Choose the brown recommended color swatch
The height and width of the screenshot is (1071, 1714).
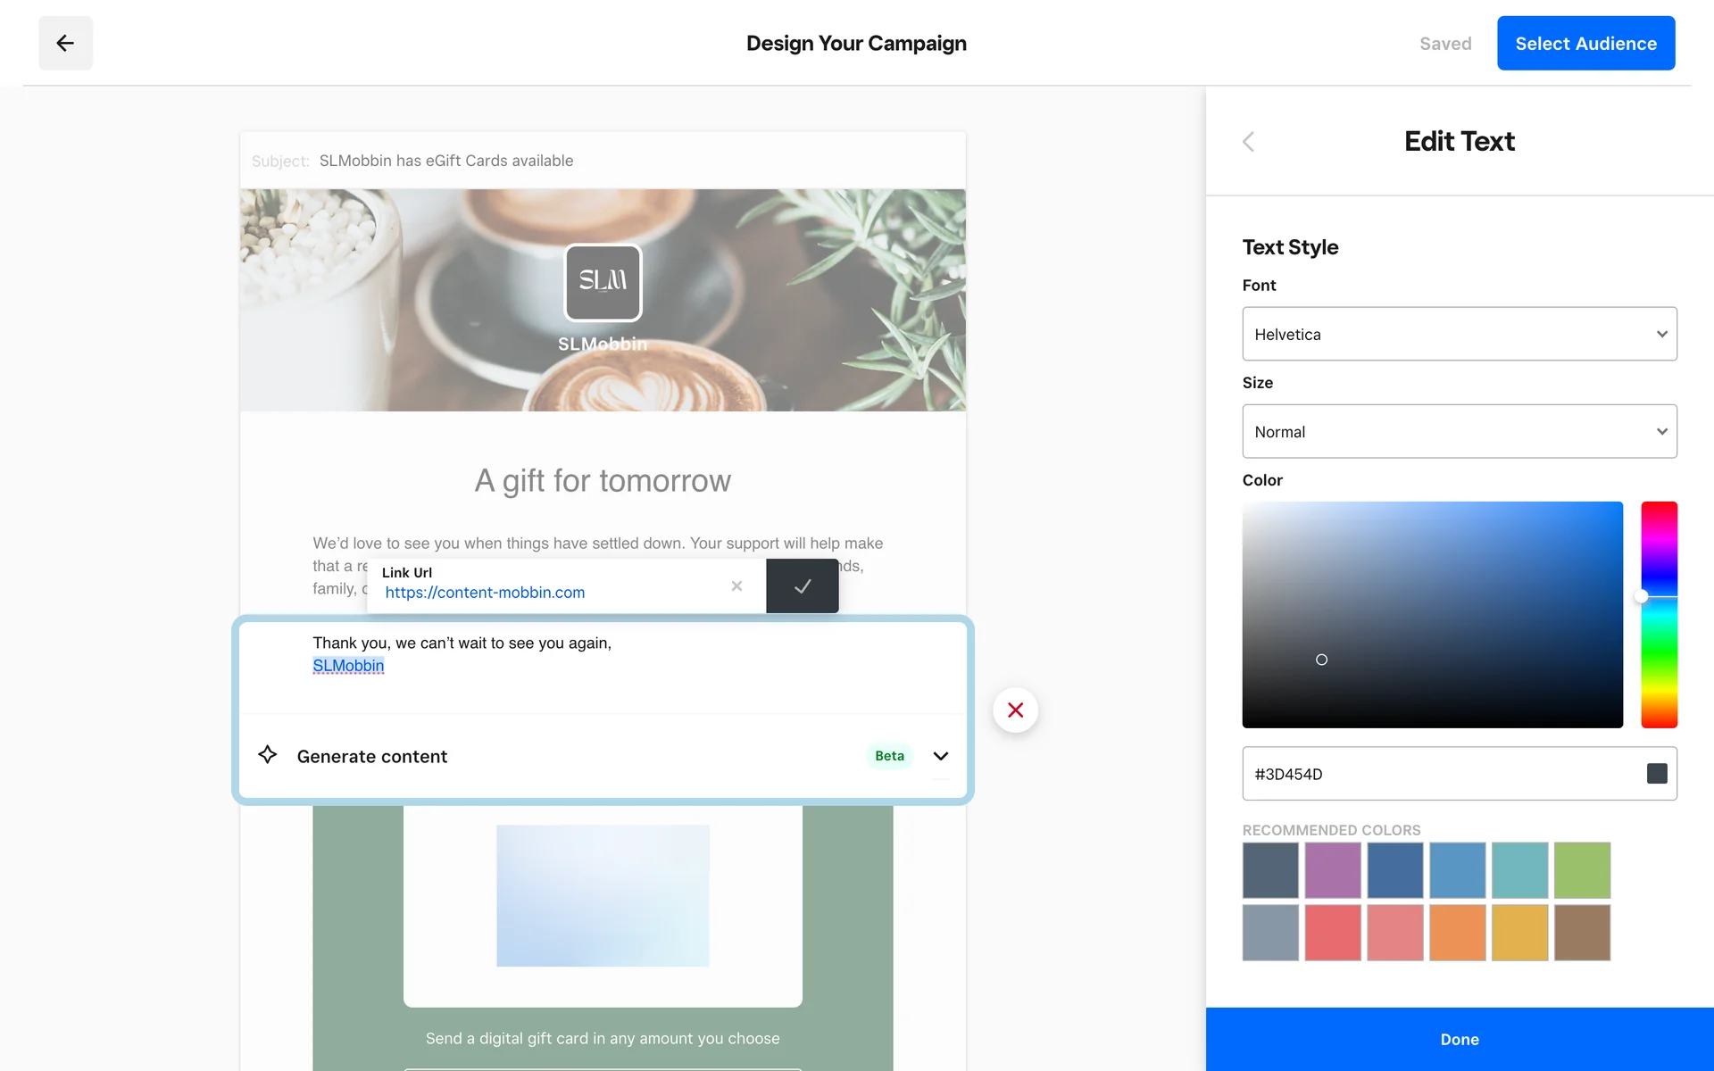(x=1582, y=933)
